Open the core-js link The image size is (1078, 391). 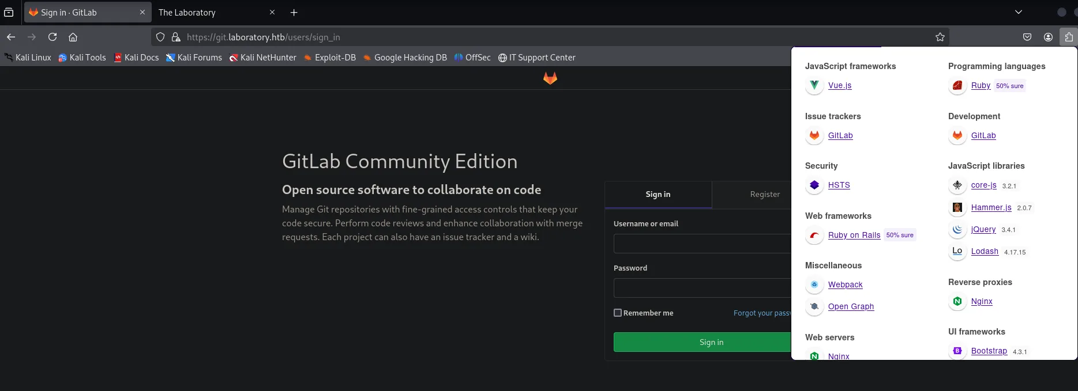coord(984,185)
